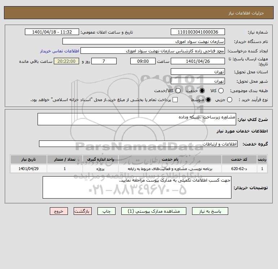Click the استان محل تحویل field
This screenshot has height=269, width=278.
pos(198,71)
